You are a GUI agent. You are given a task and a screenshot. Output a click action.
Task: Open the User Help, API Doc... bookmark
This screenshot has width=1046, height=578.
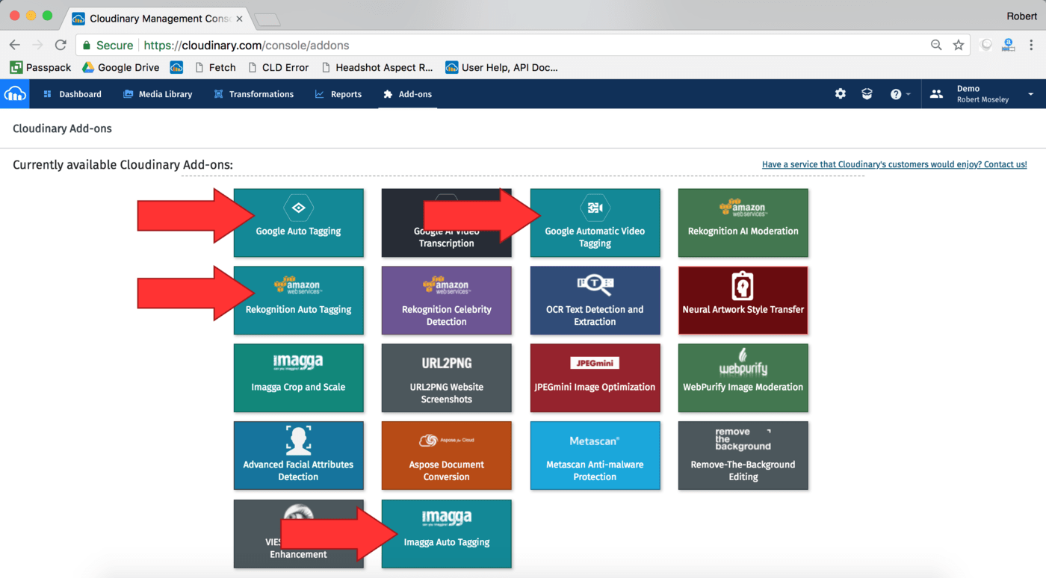point(501,67)
